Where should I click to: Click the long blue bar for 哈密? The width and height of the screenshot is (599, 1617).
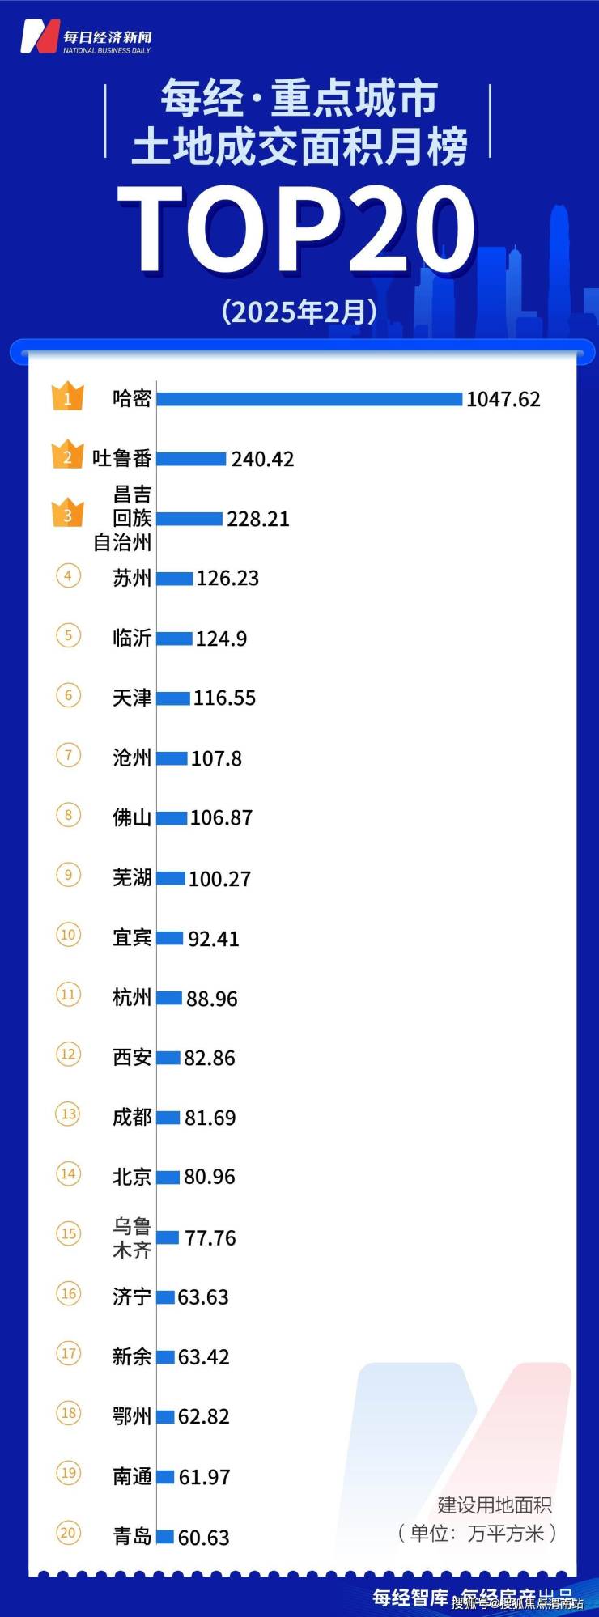[x=309, y=399]
